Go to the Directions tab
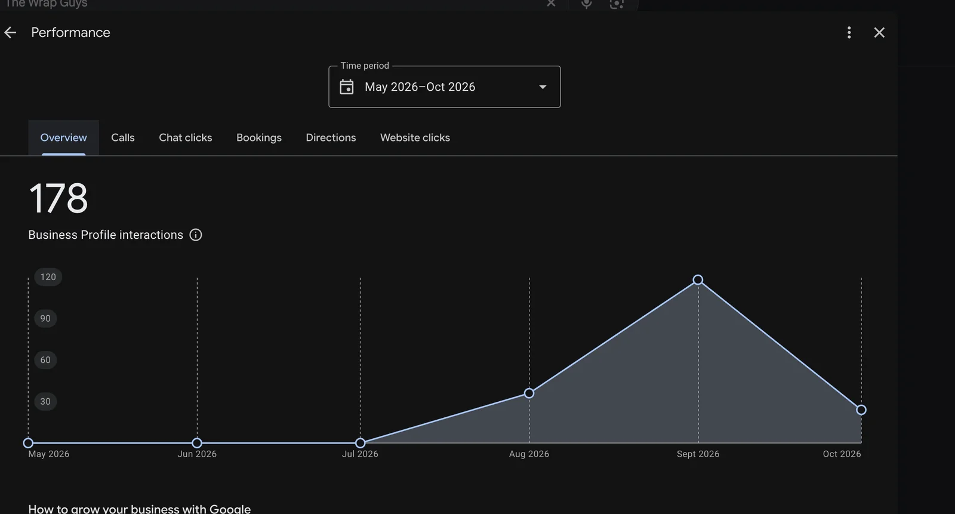This screenshot has height=514, width=955. (331, 137)
